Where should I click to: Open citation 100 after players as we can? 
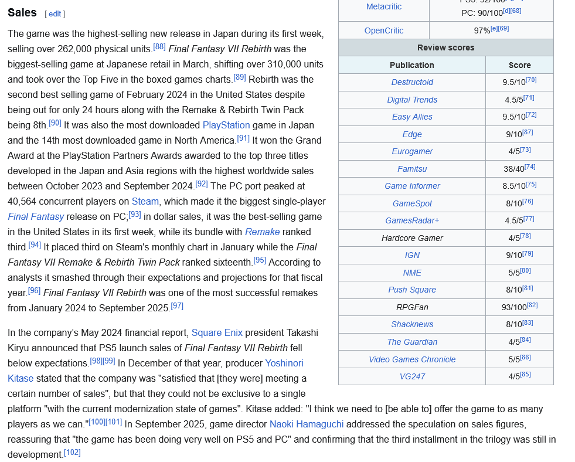tap(97, 422)
